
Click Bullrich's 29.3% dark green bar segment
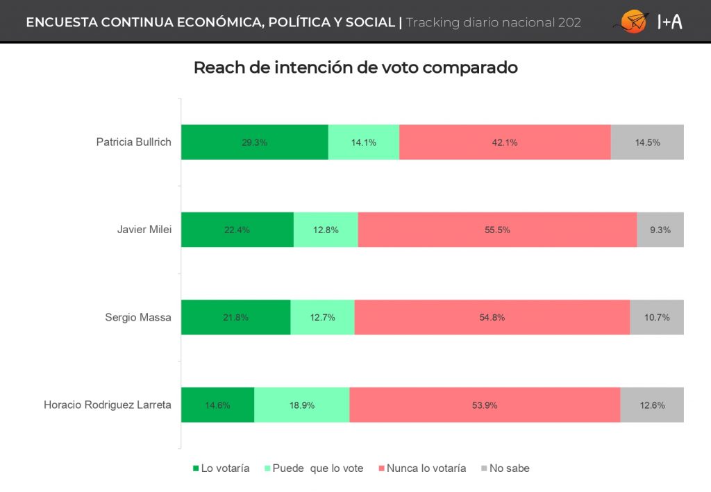click(254, 142)
